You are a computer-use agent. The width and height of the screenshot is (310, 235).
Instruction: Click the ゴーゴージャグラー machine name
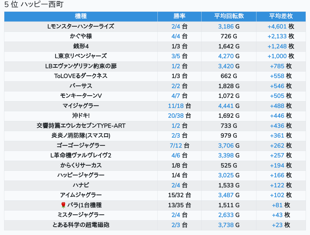click(x=81, y=146)
